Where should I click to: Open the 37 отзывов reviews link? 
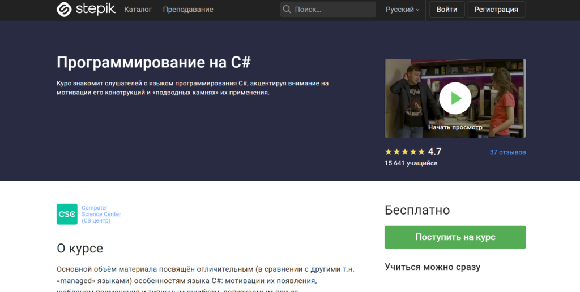507,152
